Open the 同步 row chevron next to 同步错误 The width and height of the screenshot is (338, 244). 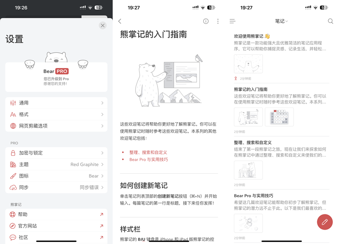tap(102, 187)
